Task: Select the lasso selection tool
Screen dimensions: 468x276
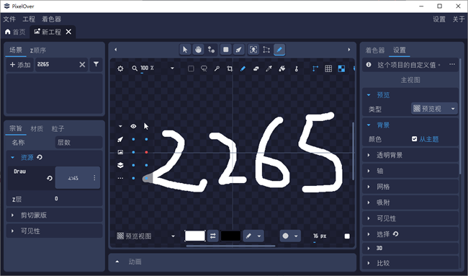Action: [x=204, y=68]
